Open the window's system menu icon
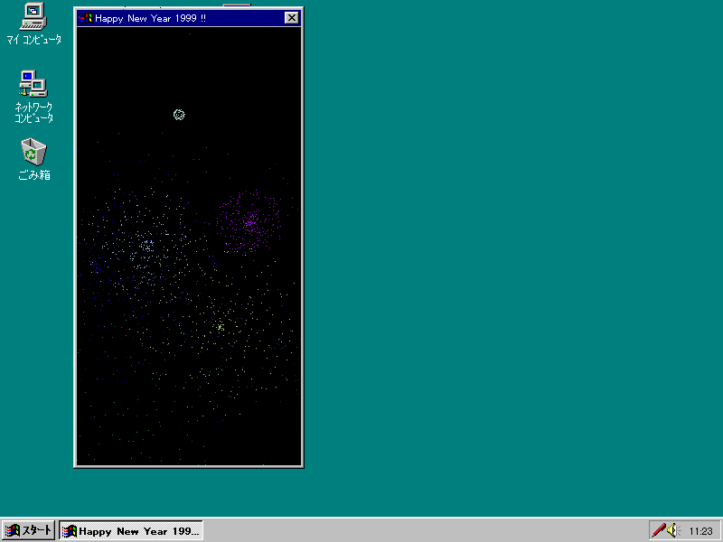Image resolution: width=723 pixels, height=542 pixels. pyautogui.click(x=86, y=17)
